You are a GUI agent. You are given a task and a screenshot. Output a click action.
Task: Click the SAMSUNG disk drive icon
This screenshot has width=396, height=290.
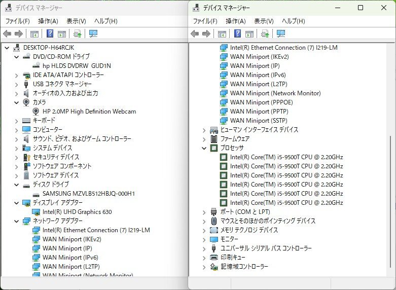point(36,195)
